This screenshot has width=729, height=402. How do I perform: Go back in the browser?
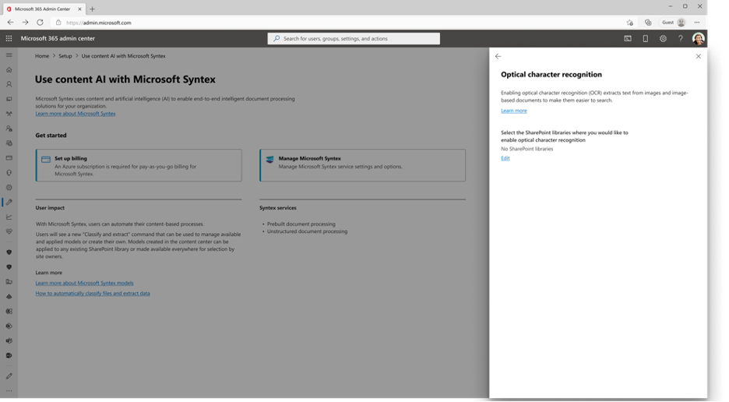10,23
